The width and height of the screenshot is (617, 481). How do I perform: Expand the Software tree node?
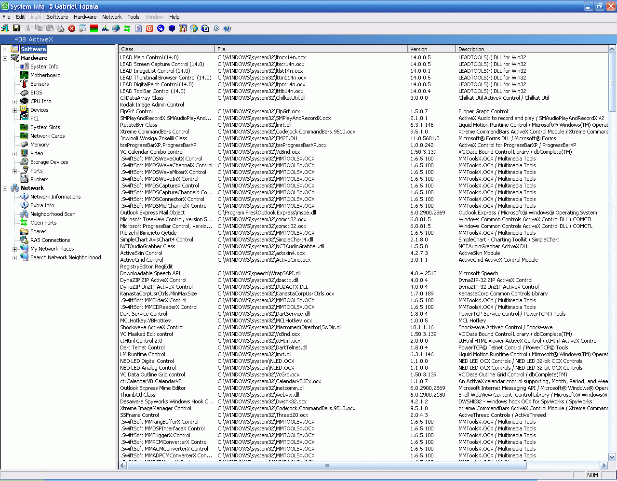pyautogui.click(x=5, y=49)
